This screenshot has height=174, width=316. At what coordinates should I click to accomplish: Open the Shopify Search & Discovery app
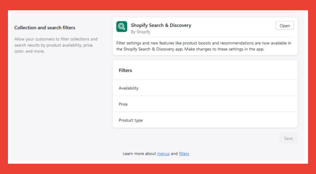[x=285, y=26]
